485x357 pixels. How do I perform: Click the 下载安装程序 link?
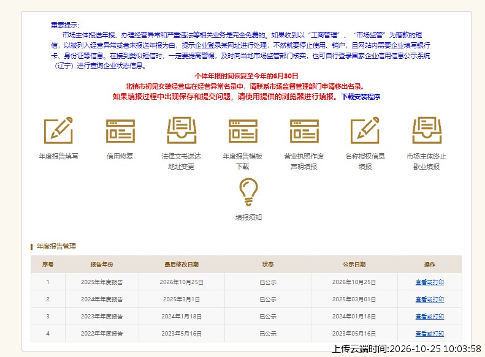coord(361,97)
